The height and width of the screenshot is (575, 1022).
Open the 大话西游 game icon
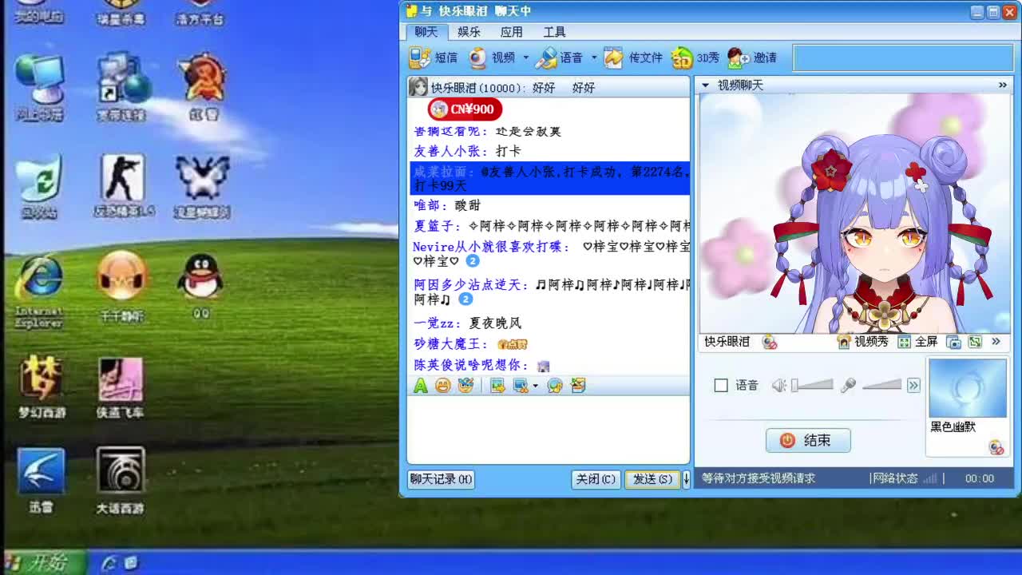(x=121, y=481)
